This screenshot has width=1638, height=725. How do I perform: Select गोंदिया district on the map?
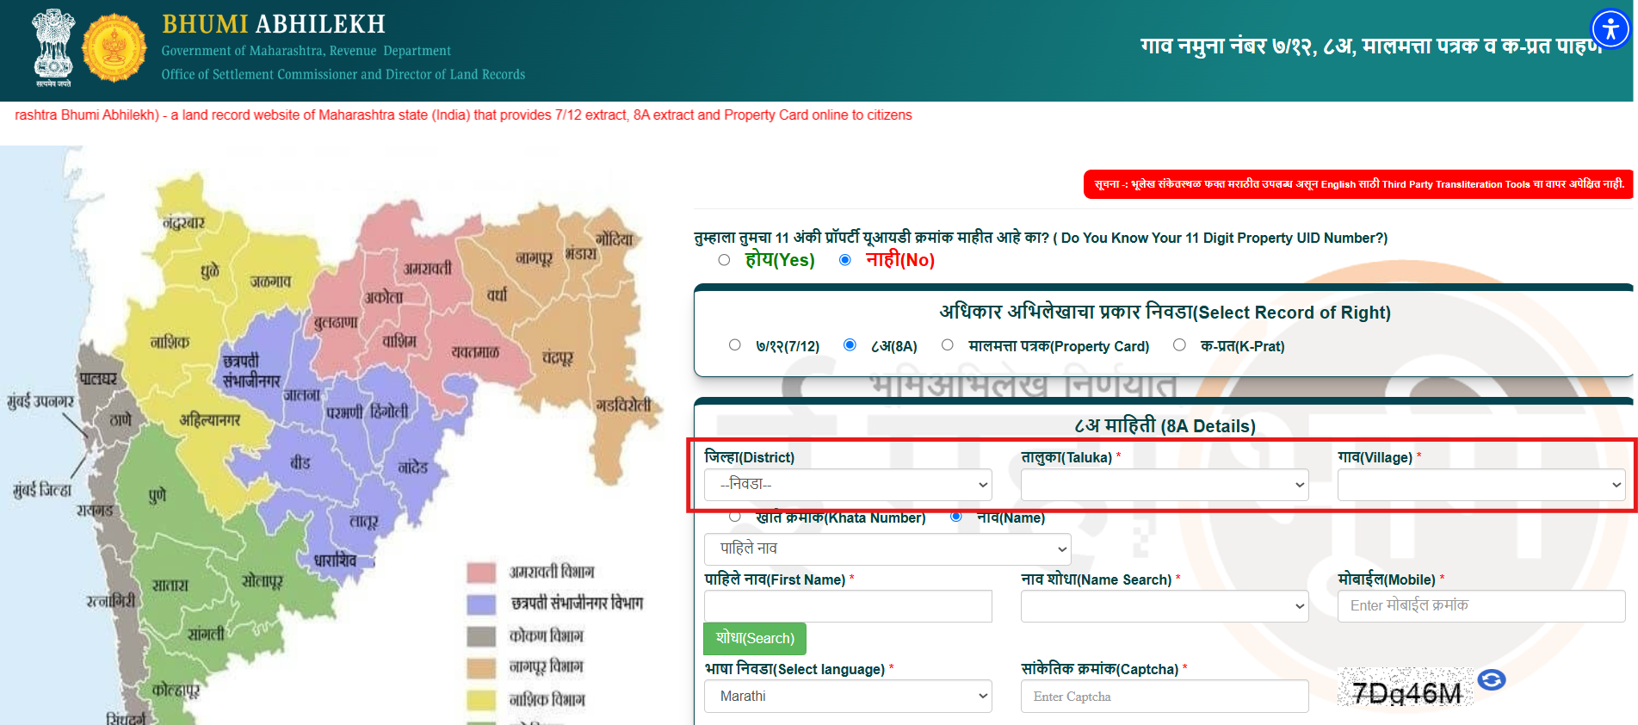[x=614, y=239]
